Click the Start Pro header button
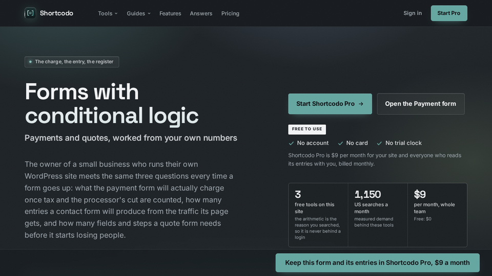The height and width of the screenshot is (276, 492). [x=449, y=13]
